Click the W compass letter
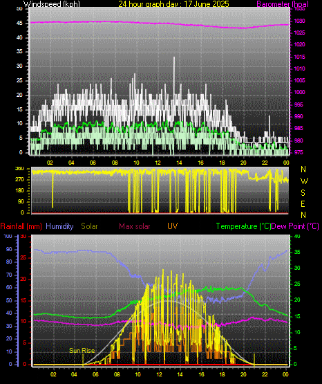Viewport: 322px width, 384px height. 304,181
